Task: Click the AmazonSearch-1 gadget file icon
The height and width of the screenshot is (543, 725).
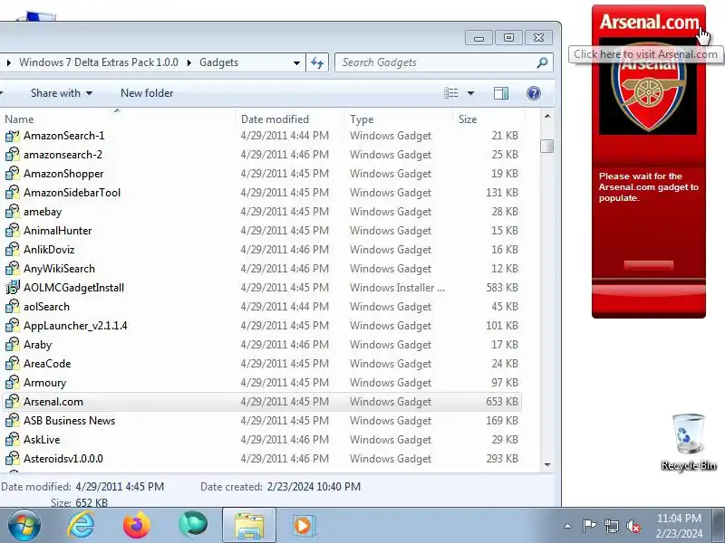Action: pos(13,136)
